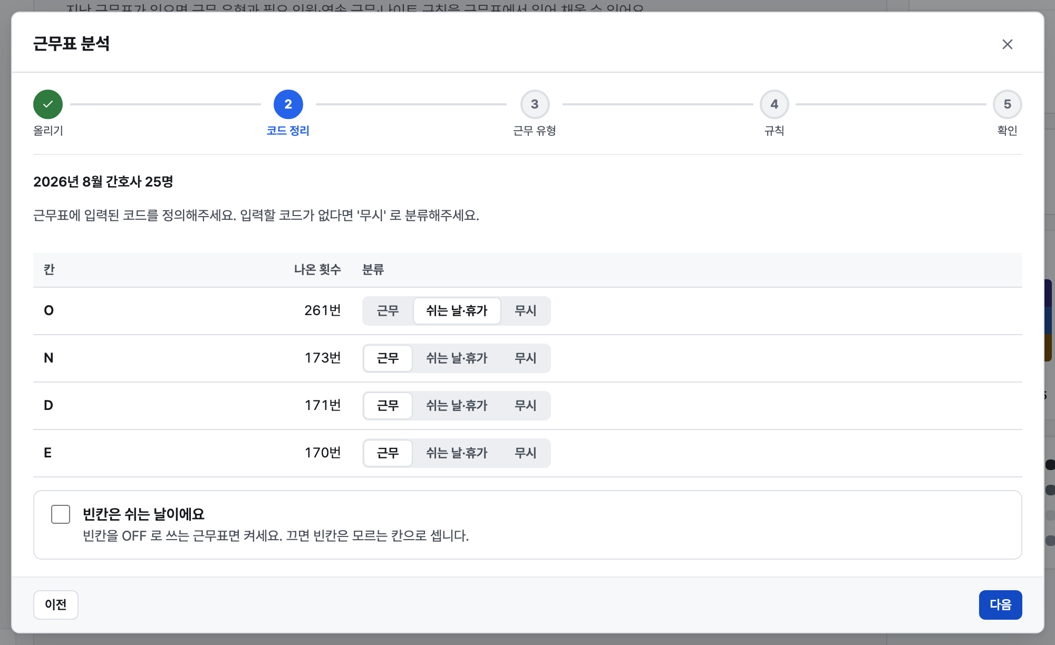Click the 분류 column header
Image resolution: width=1055 pixels, height=645 pixels.
(x=373, y=270)
